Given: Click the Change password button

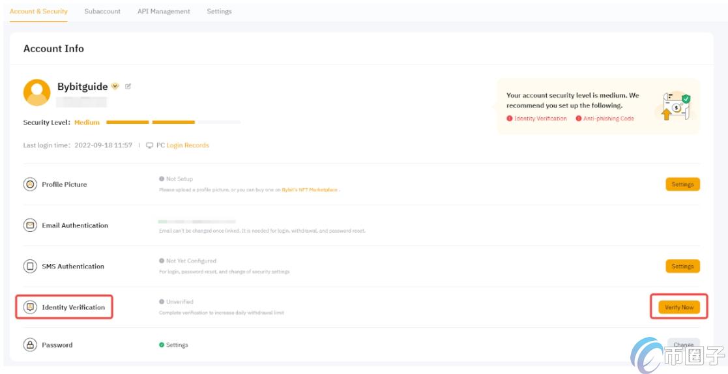Looking at the screenshot, I should tap(684, 345).
